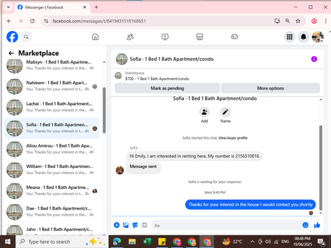Open the Video (Watch) icon

165,37
